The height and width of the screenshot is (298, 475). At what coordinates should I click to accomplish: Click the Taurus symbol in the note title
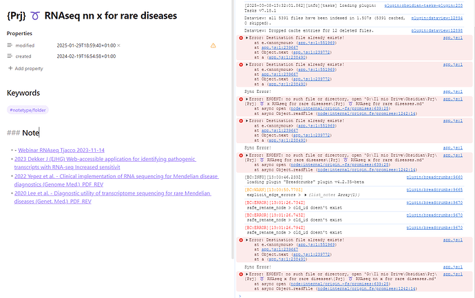pyautogui.click(x=35, y=16)
